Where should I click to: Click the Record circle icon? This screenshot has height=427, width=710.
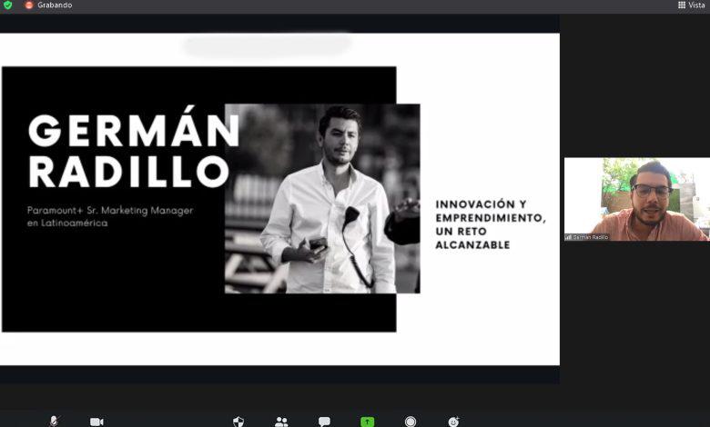point(411,422)
